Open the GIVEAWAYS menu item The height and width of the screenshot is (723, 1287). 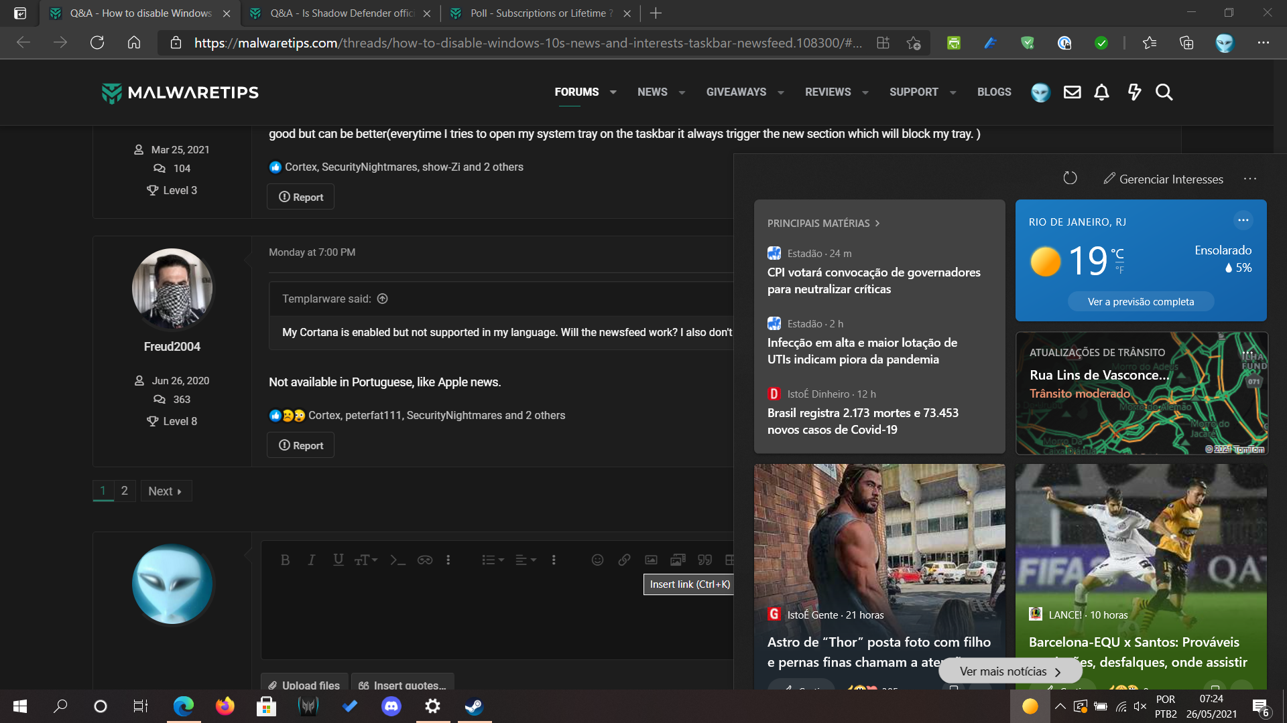click(736, 92)
